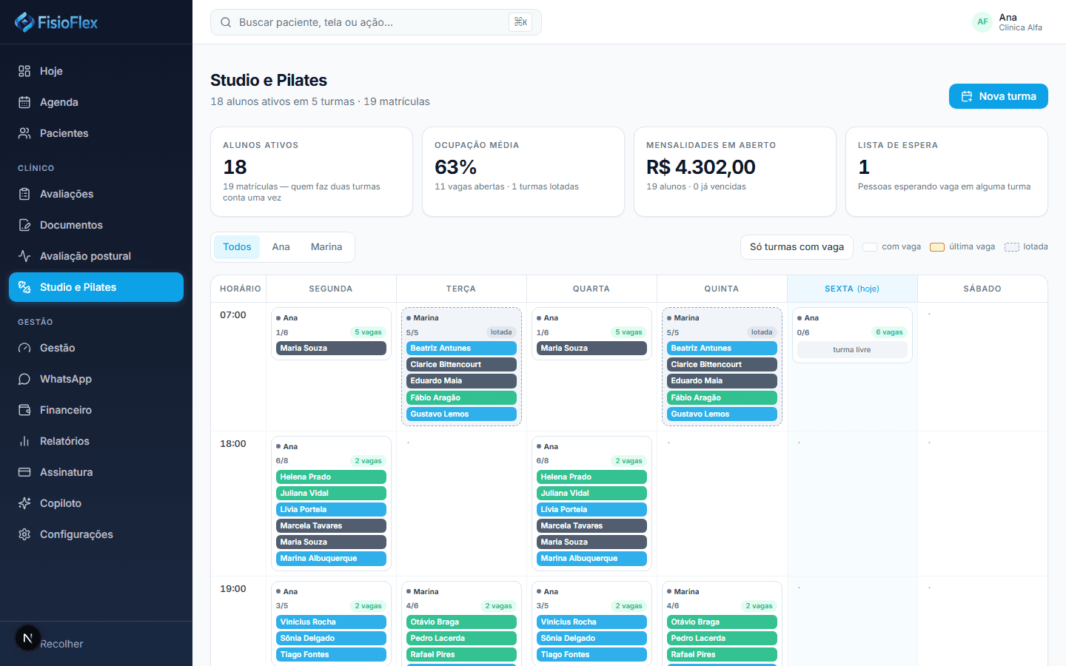Select Gustavo Lemos in Terça 07:00 class
Viewport: 1066px width, 666px height.
461,414
